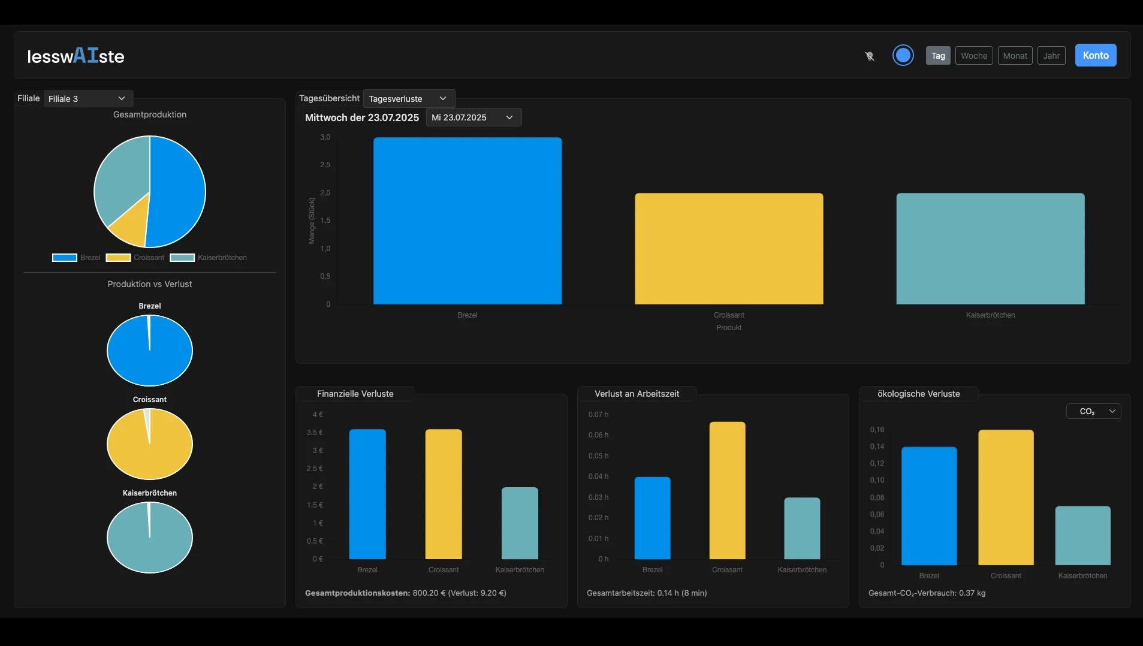Click the Kaiserbrötchen Produktion vs Verlust pie chart
This screenshot has height=646, width=1143.
[150, 538]
